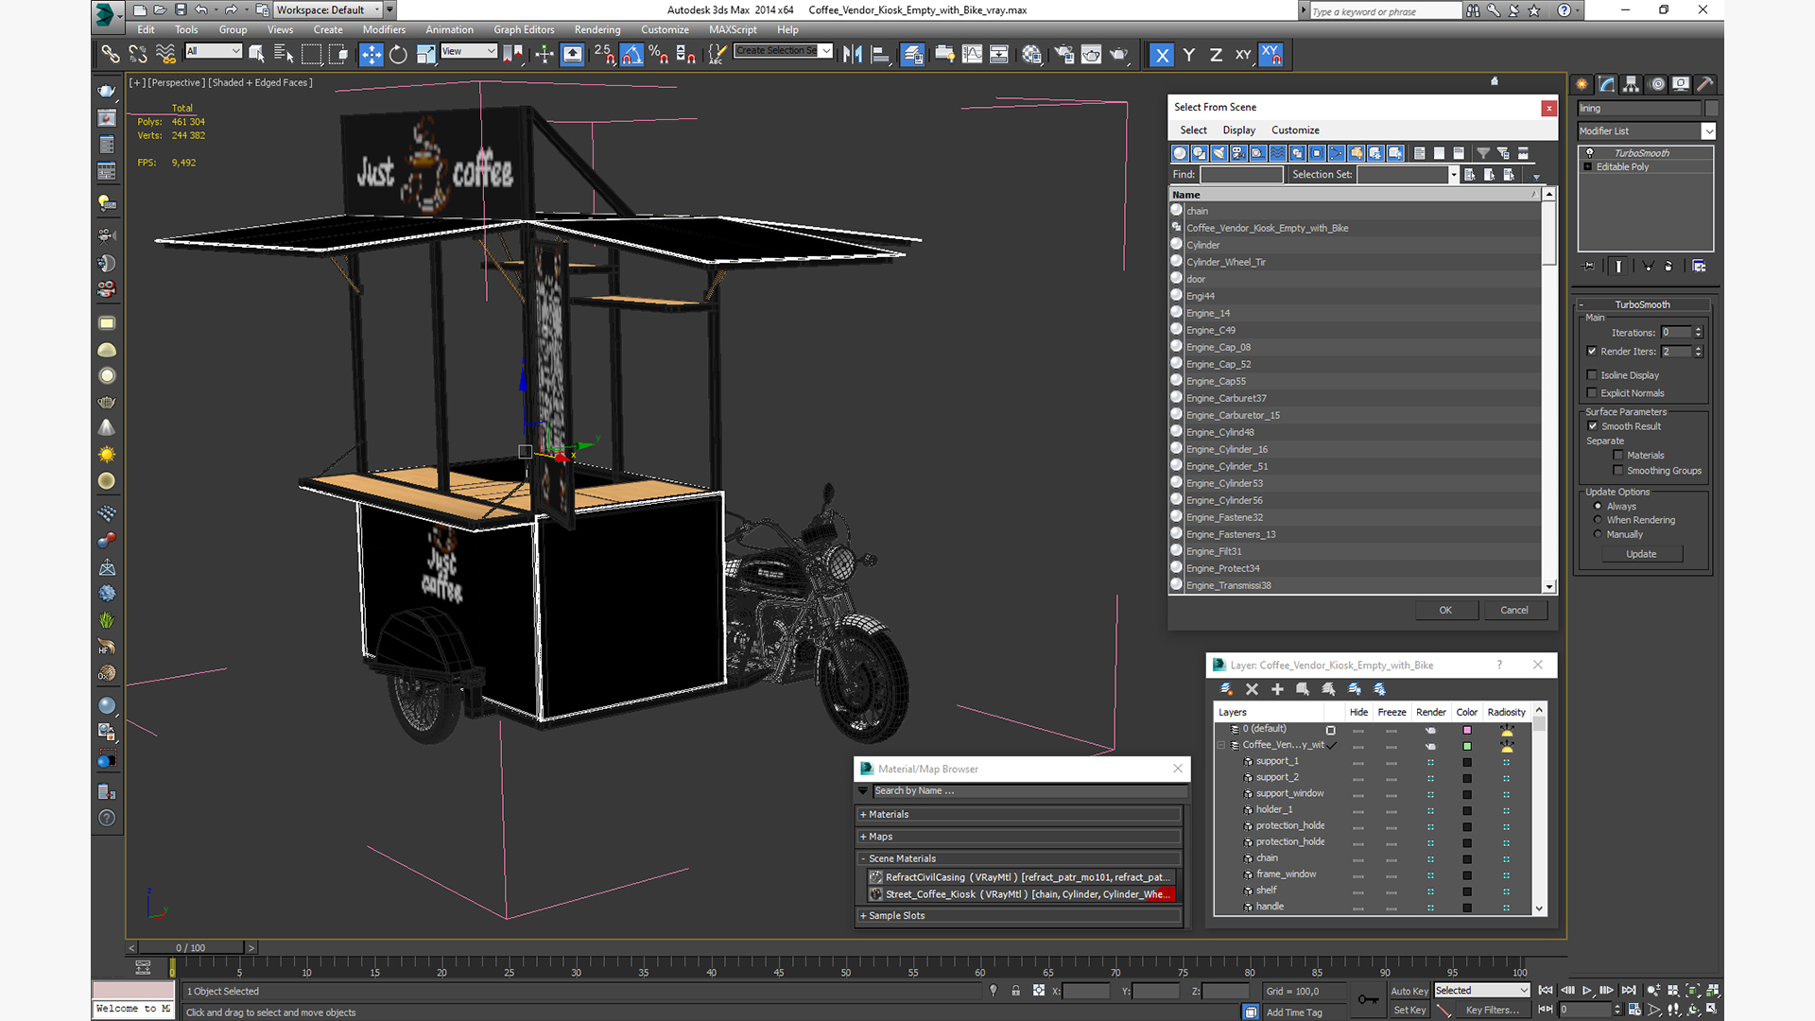This screenshot has height=1021, width=1815.
Task: Click the Unlink Selection icon
Action: (138, 55)
